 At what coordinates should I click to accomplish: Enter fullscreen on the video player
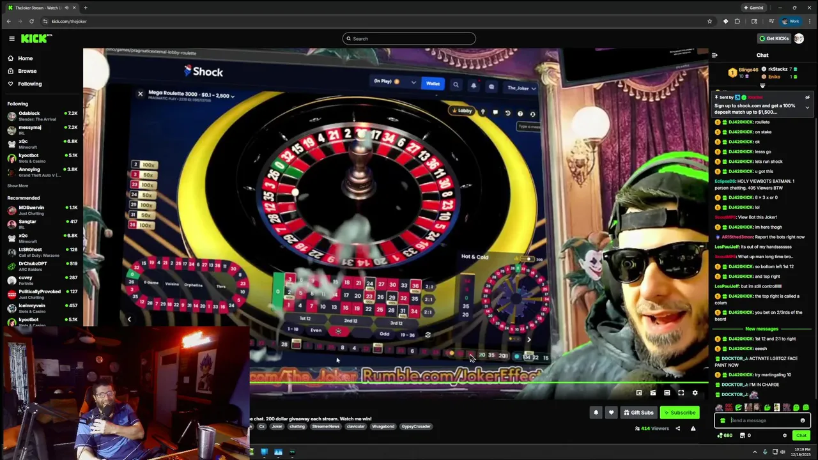click(681, 393)
